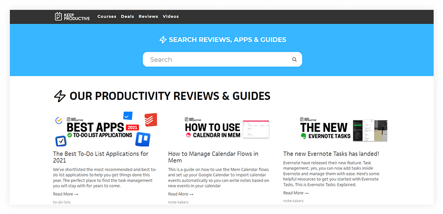Open the Best Apps To-Do List thumbnail
Image resolution: width=443 pixels, height=214 pixels.
(x=105, y=129)
